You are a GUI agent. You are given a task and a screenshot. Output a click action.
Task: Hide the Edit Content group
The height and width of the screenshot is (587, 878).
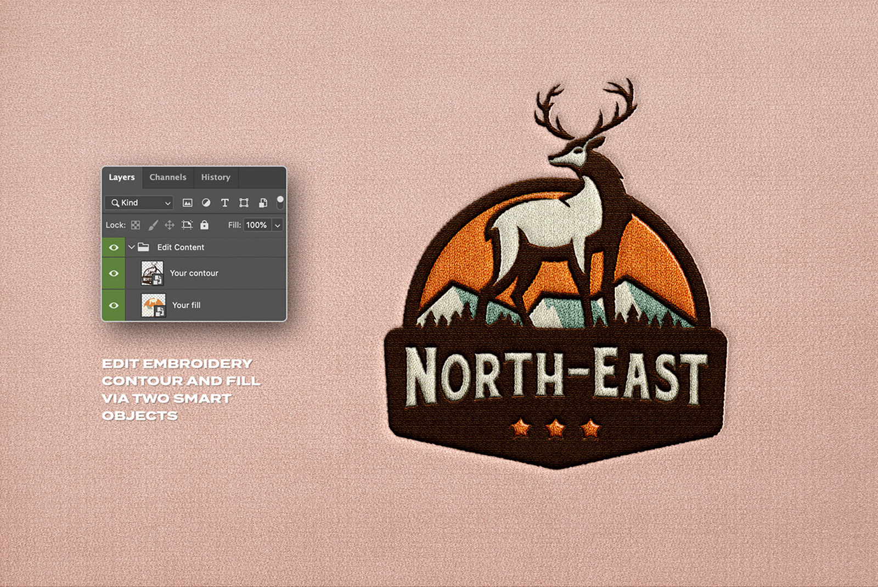pyautogui.click(x=114, y=247)
